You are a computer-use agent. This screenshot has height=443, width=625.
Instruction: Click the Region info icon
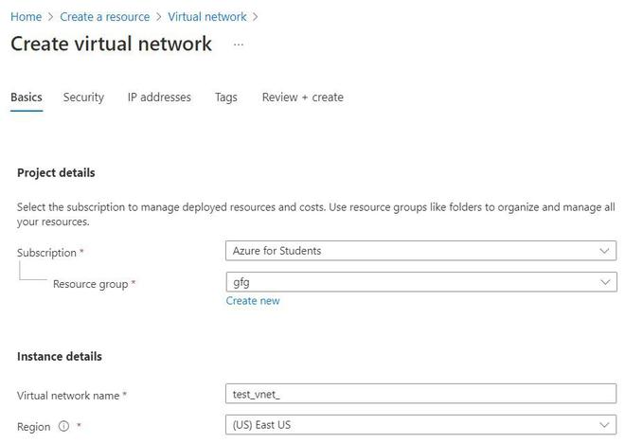[64, 427]
